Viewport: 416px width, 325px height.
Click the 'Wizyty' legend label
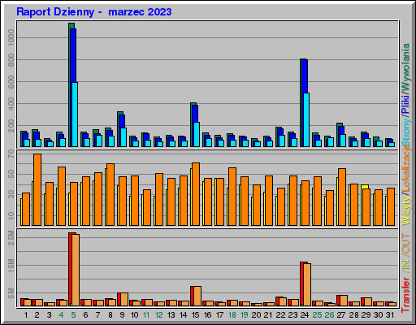405,210
